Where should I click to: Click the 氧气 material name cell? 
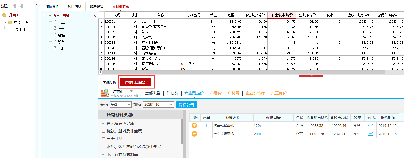pos(160,32)
